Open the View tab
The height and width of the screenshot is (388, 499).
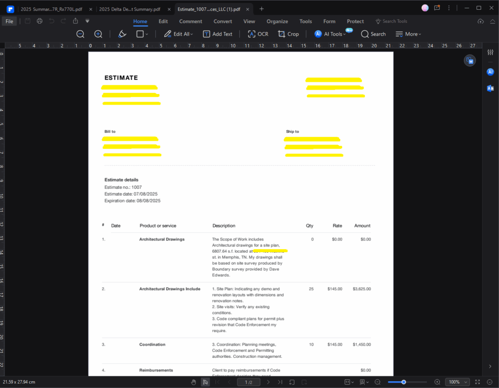tap(249, 21)
